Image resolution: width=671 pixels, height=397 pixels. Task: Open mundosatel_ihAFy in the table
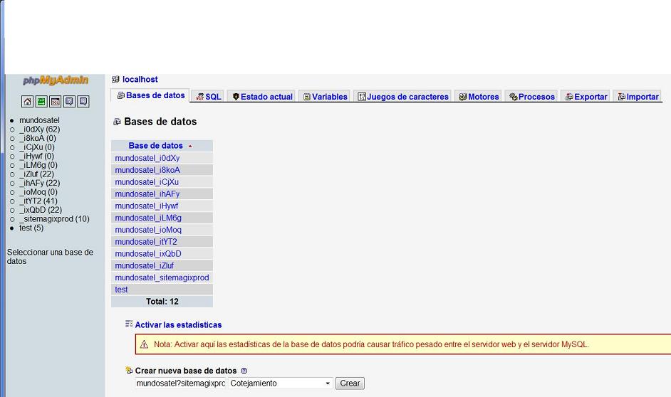147,194
